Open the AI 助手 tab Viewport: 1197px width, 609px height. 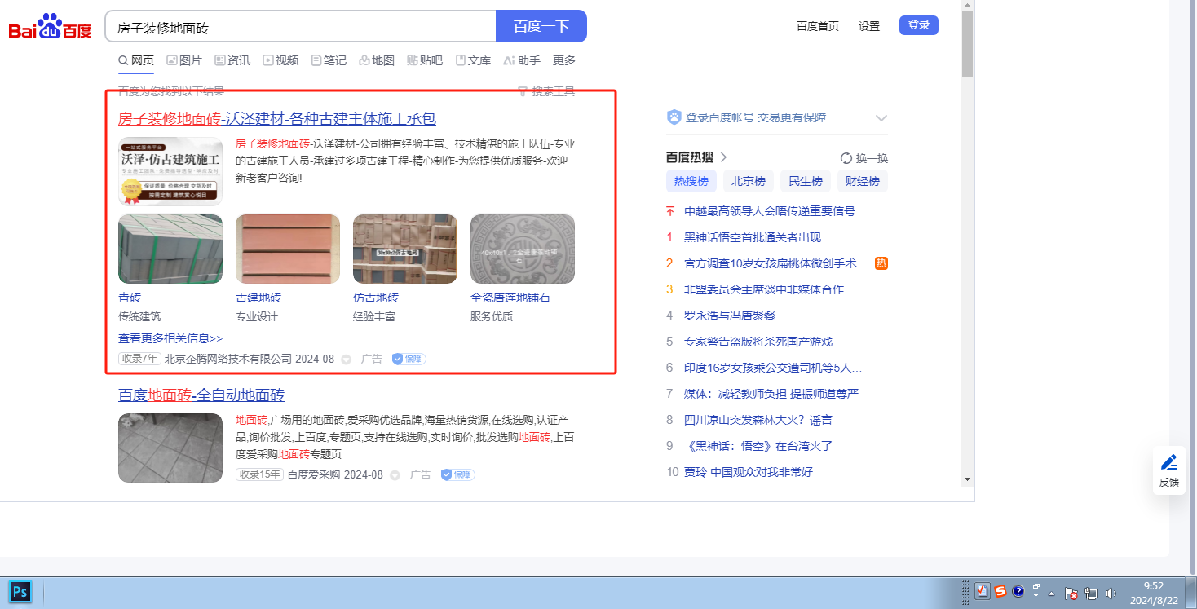point(522,60)
